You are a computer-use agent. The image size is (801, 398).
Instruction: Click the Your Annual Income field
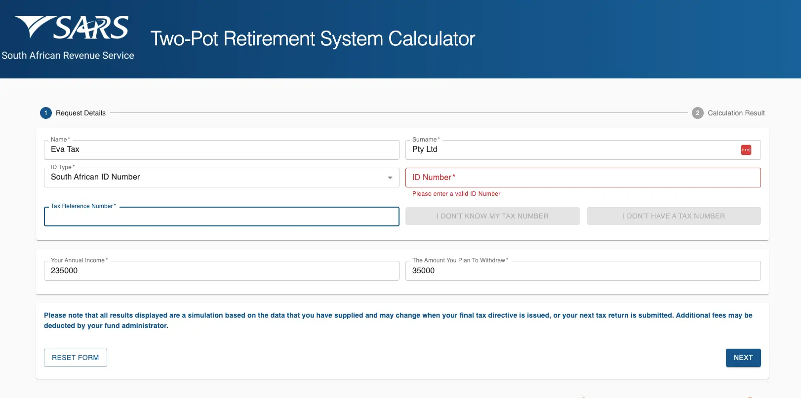pyautogui.click(x=221, y=271)
